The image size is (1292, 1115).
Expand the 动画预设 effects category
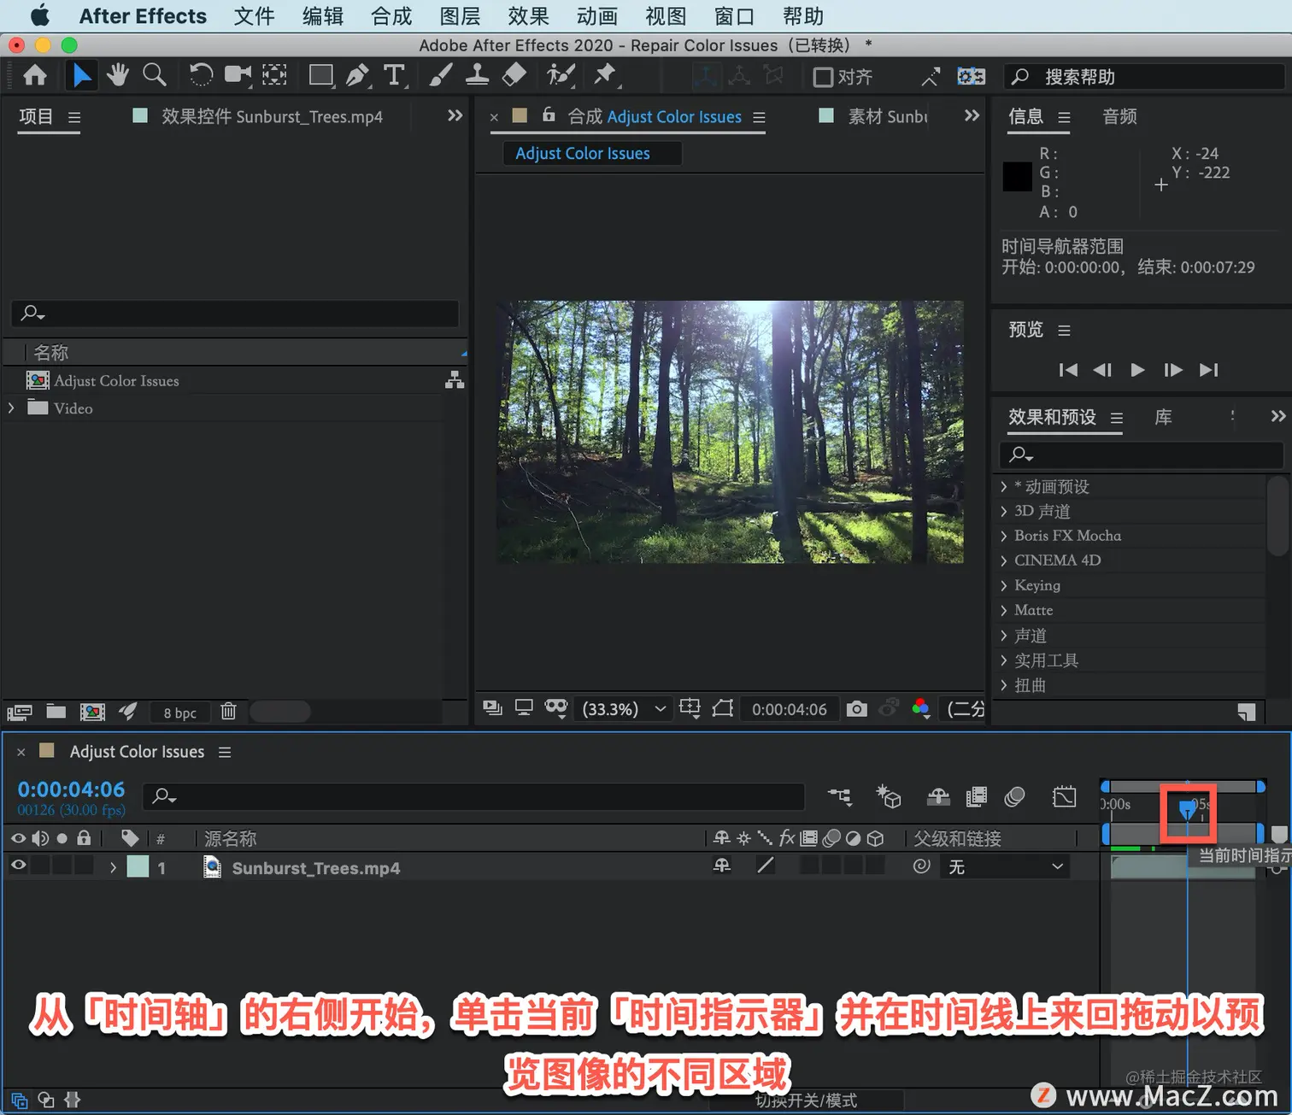1005,486
